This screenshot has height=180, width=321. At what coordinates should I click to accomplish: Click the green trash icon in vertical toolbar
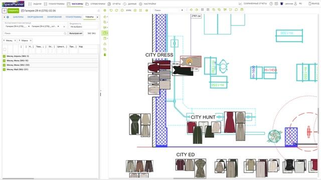105,54
